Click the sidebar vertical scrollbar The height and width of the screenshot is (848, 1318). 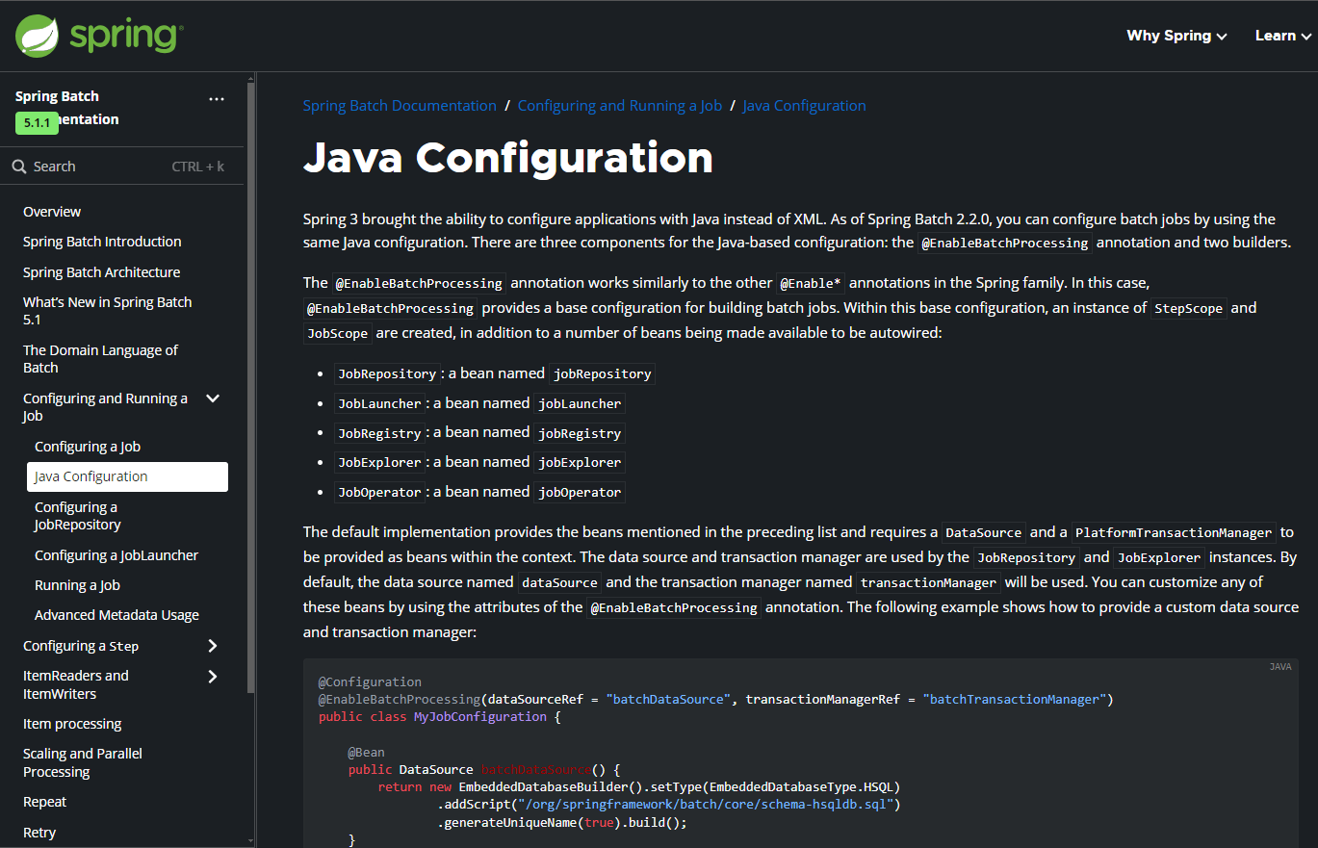coord(251,385)
